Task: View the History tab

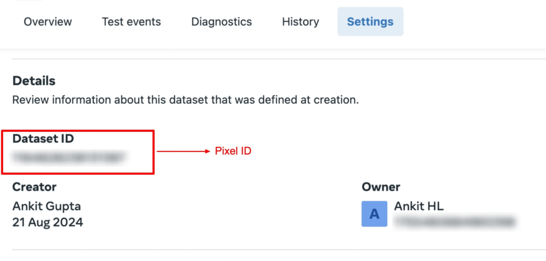Action: point(300,22)
